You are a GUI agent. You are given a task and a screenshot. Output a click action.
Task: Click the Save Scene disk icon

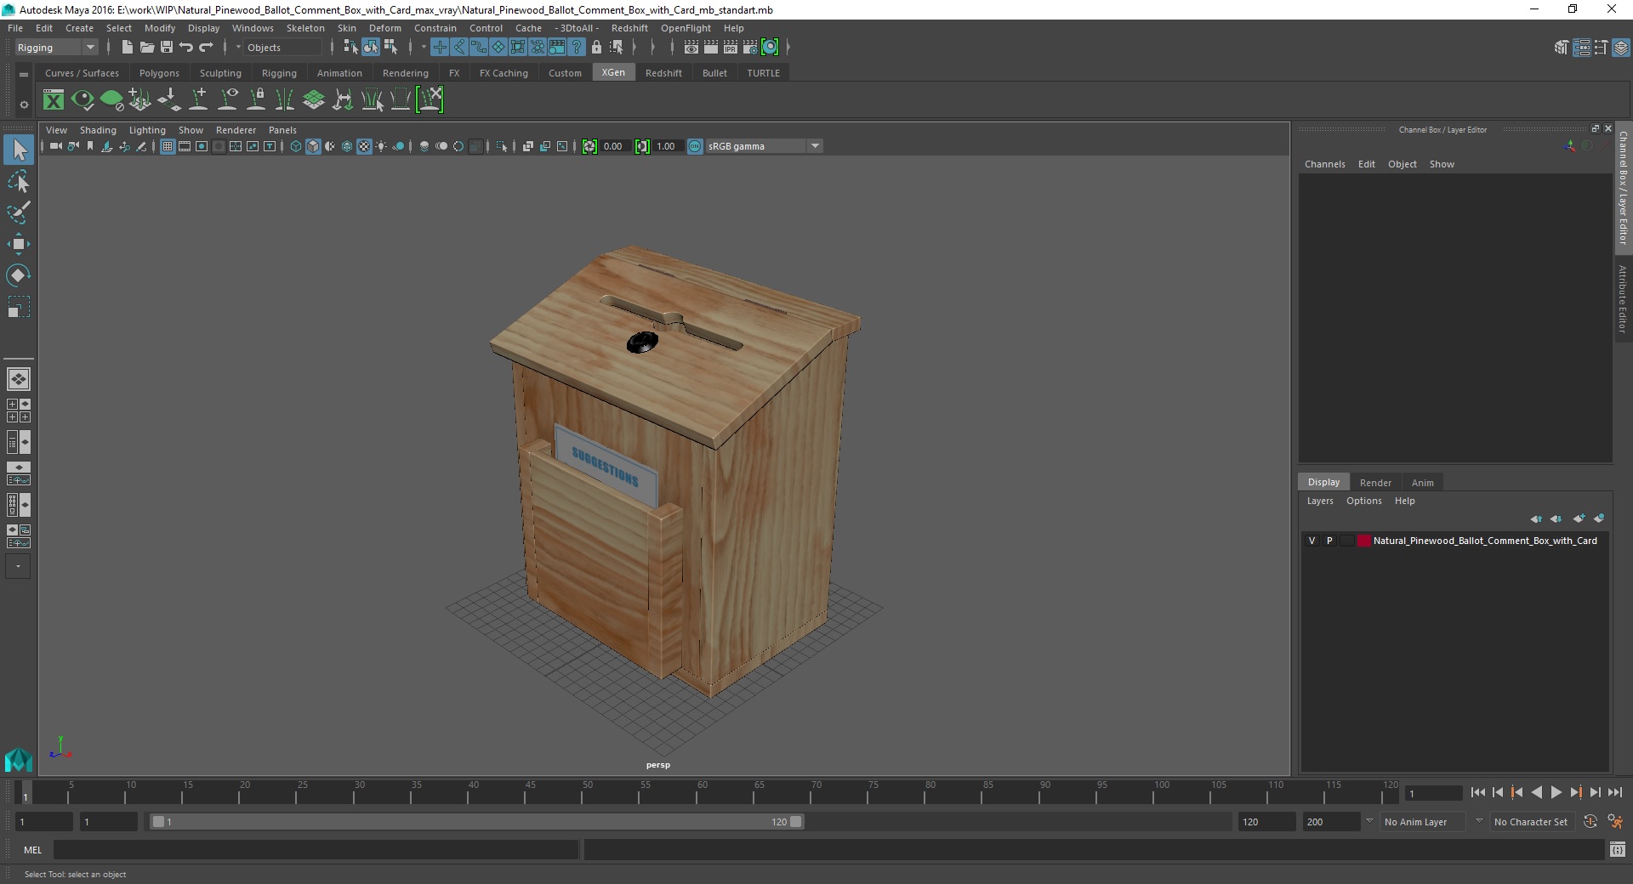[167, 48]
